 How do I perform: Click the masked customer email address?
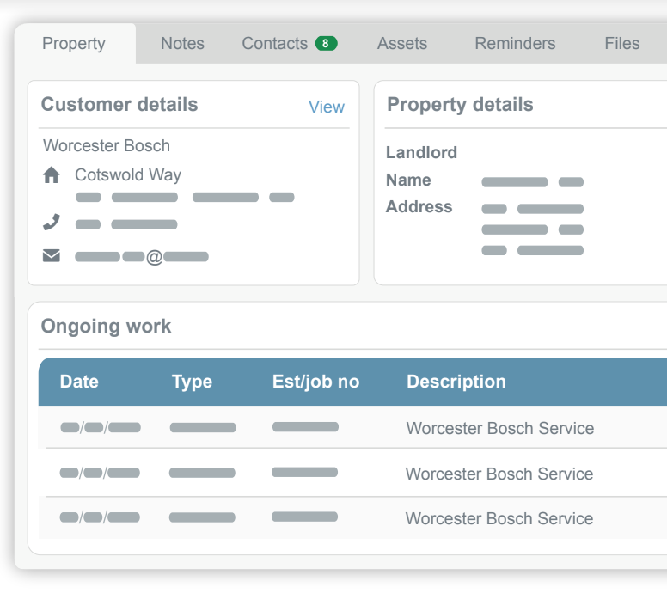(142, 257)
